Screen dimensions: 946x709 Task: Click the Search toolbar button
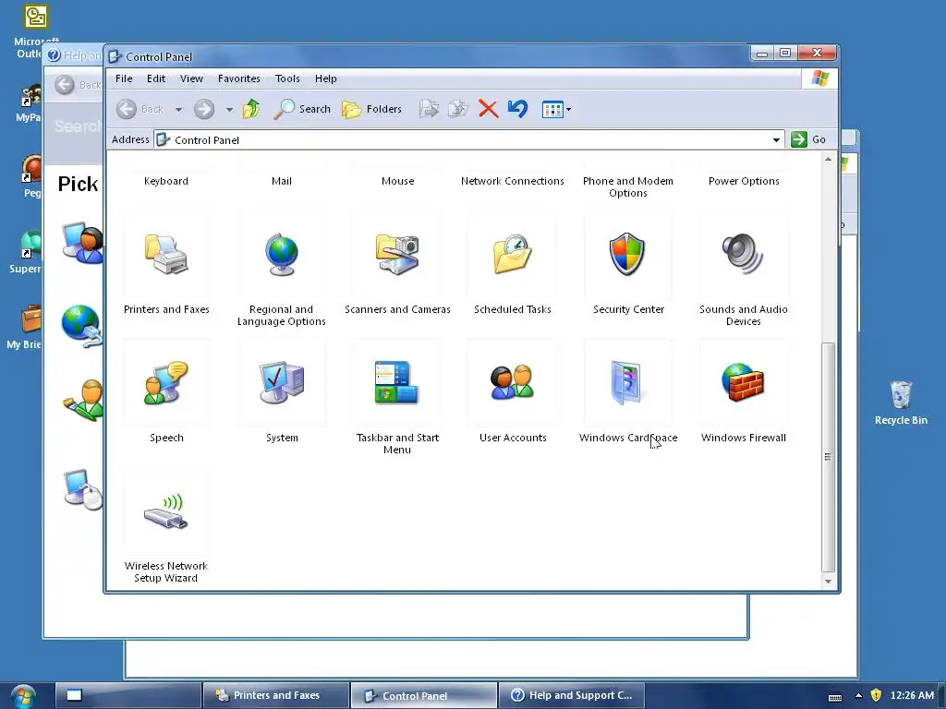coord(302,109)
